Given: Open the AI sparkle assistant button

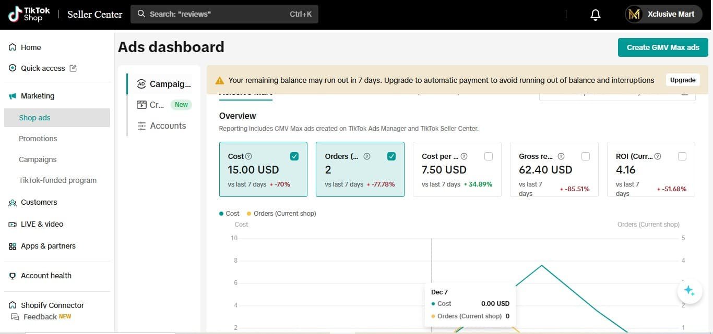Looking at the screenshot, I should click(x=690, y=291).
